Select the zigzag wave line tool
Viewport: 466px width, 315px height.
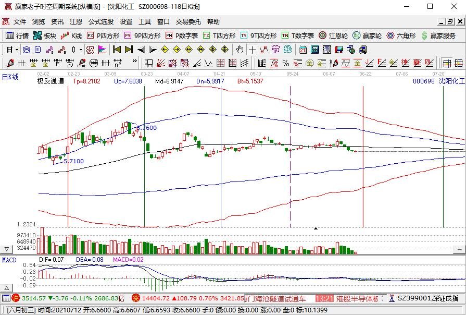point(209,63)
